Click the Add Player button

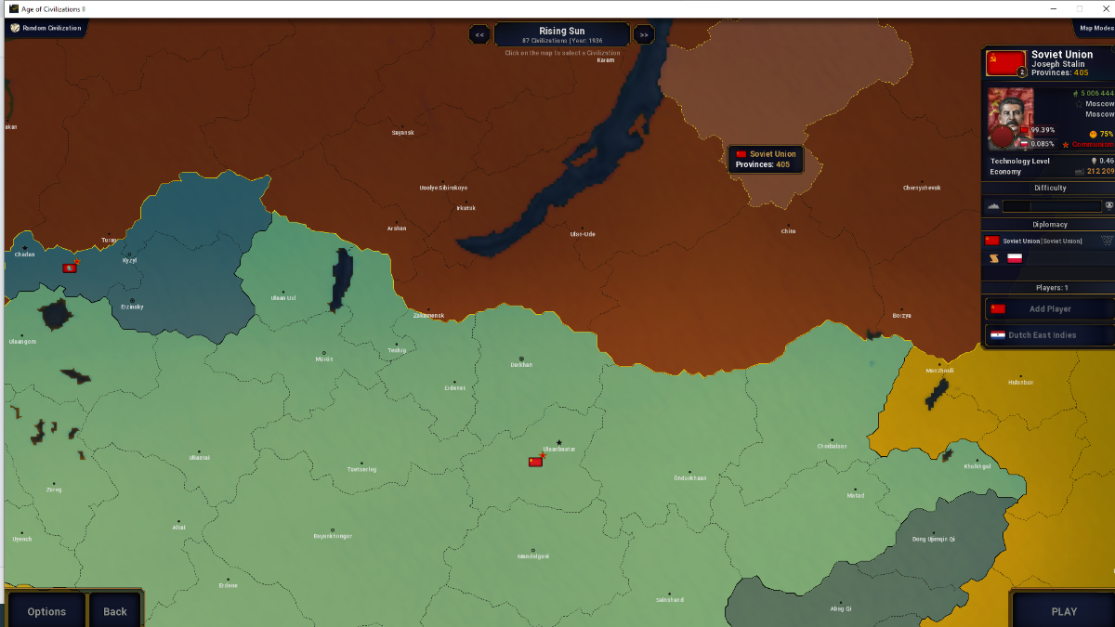(1050, 309)
